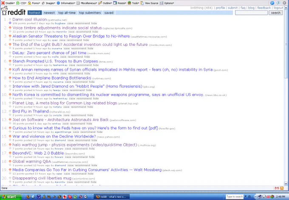
Task: Downvote the 'Damn cool illusion' post
Action: pos(10,23)
